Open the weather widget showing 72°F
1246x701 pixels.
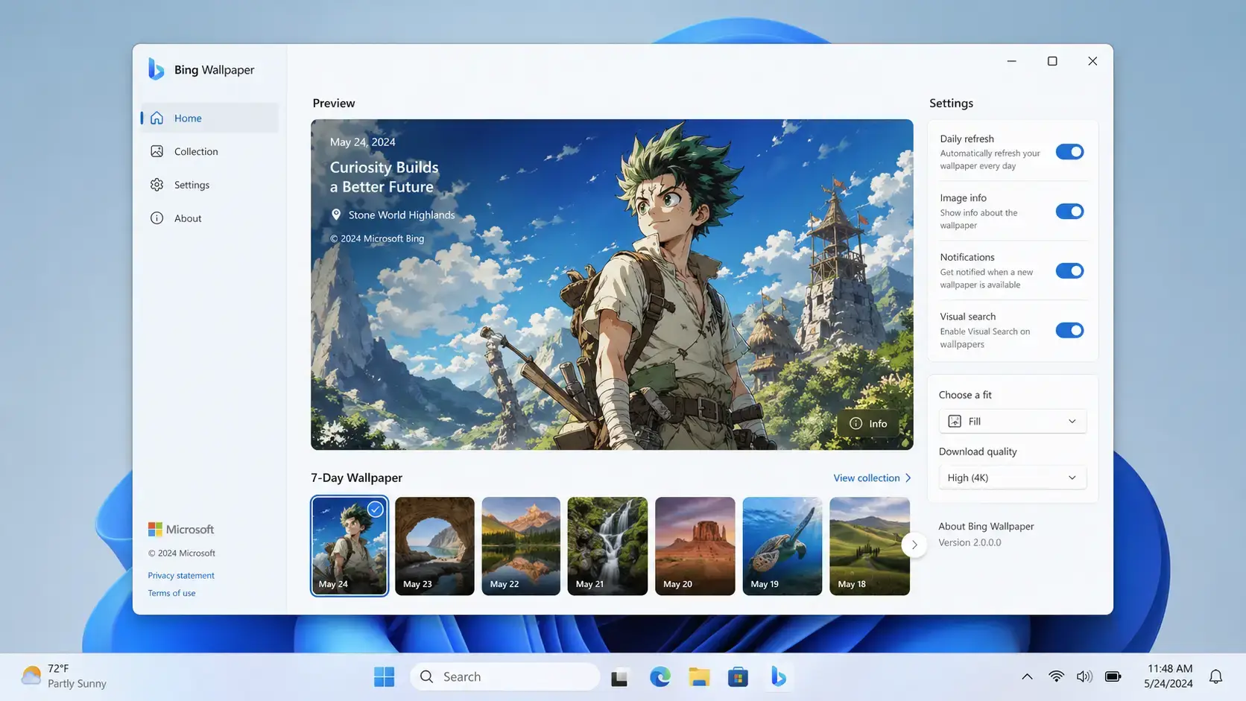64,676
